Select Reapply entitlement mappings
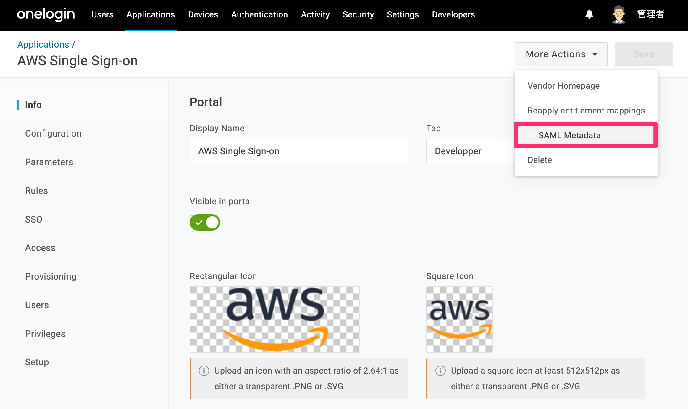The image size is (688, 409). 586,111
